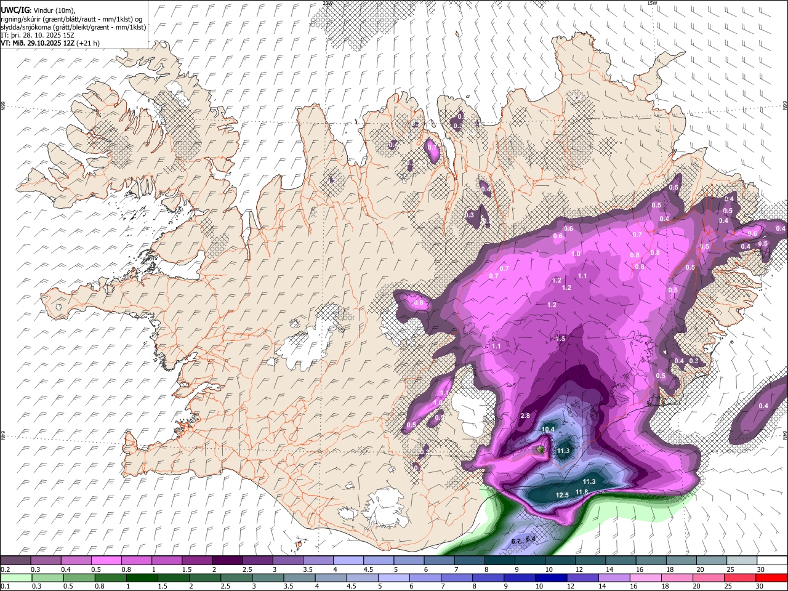
Task: Click the 20W longitude label at the top
Action: coord(328,3)
